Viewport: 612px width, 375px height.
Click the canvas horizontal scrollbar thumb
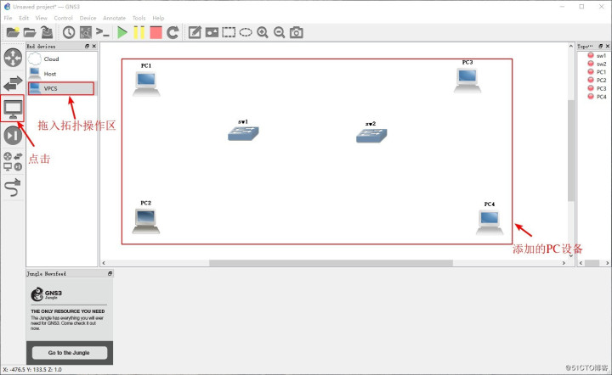(x=331, y=263)
